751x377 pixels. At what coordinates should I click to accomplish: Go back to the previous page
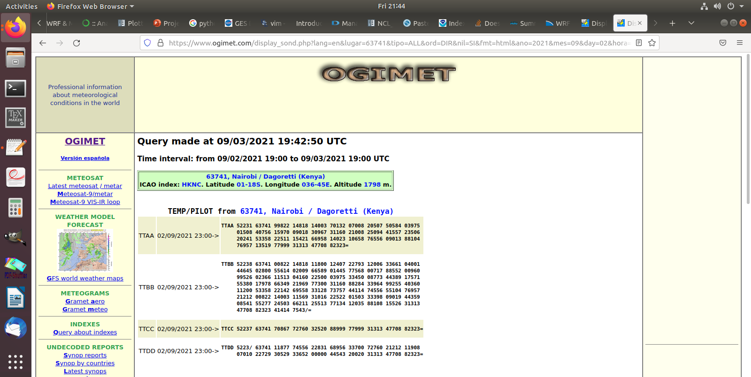pos(43,43)
